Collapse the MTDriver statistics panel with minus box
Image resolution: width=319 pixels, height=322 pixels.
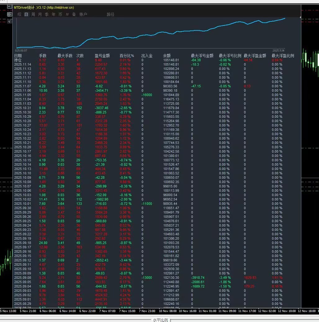9,7
